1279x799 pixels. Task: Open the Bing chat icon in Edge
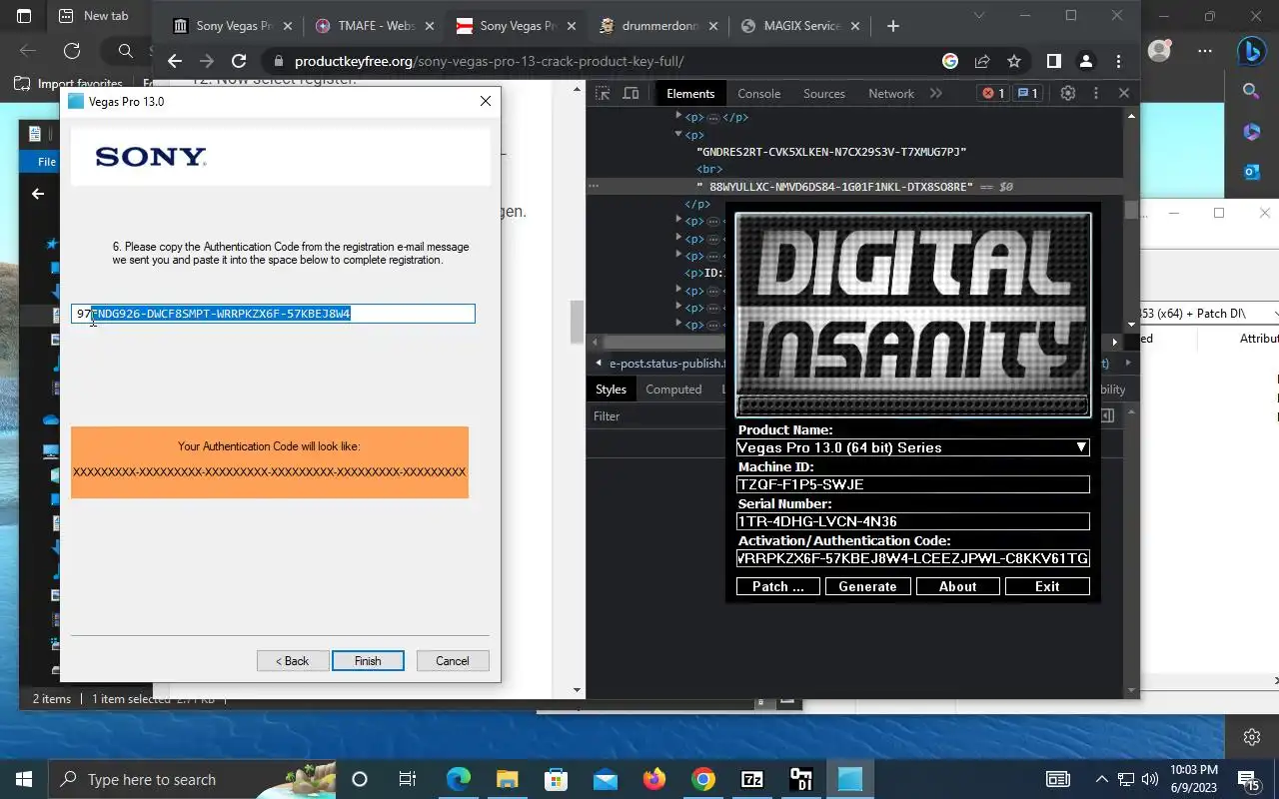(x=1252, y=50)
